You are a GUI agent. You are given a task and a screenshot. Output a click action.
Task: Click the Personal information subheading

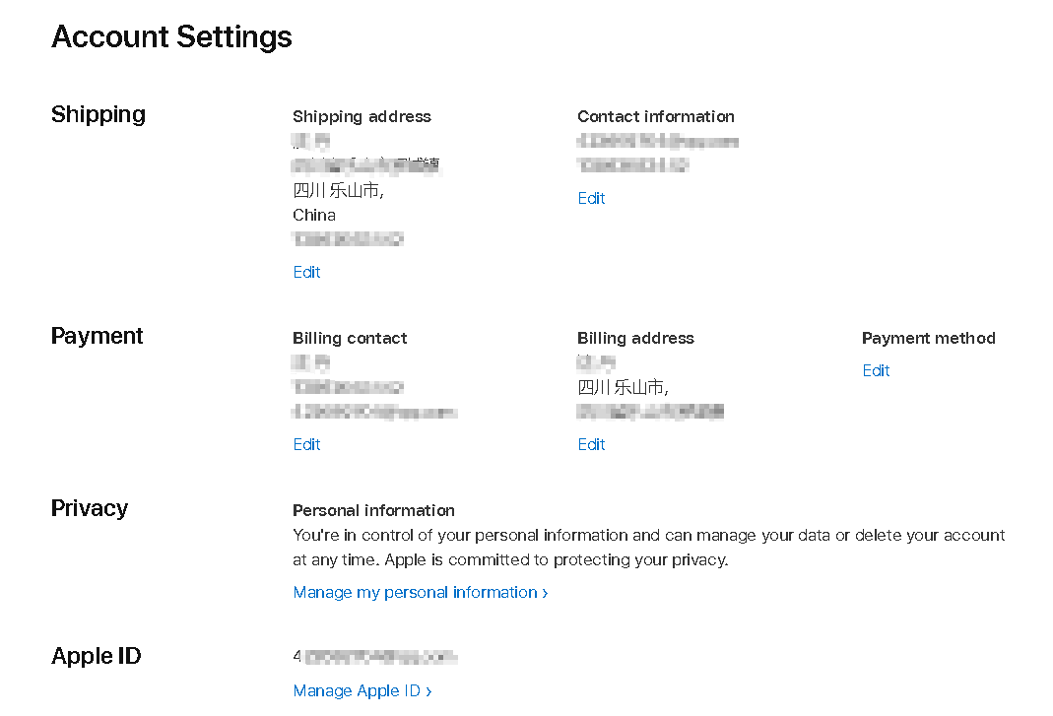point(373,510)
